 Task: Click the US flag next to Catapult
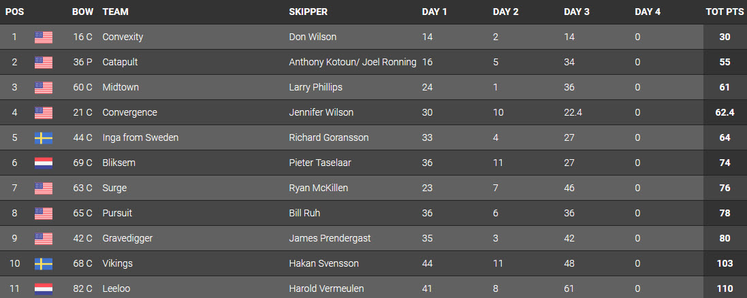[44, 62]
